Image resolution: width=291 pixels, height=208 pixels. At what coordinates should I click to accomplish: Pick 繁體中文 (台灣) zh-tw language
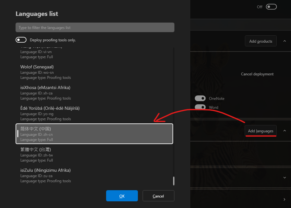click(x=94, y=155)
